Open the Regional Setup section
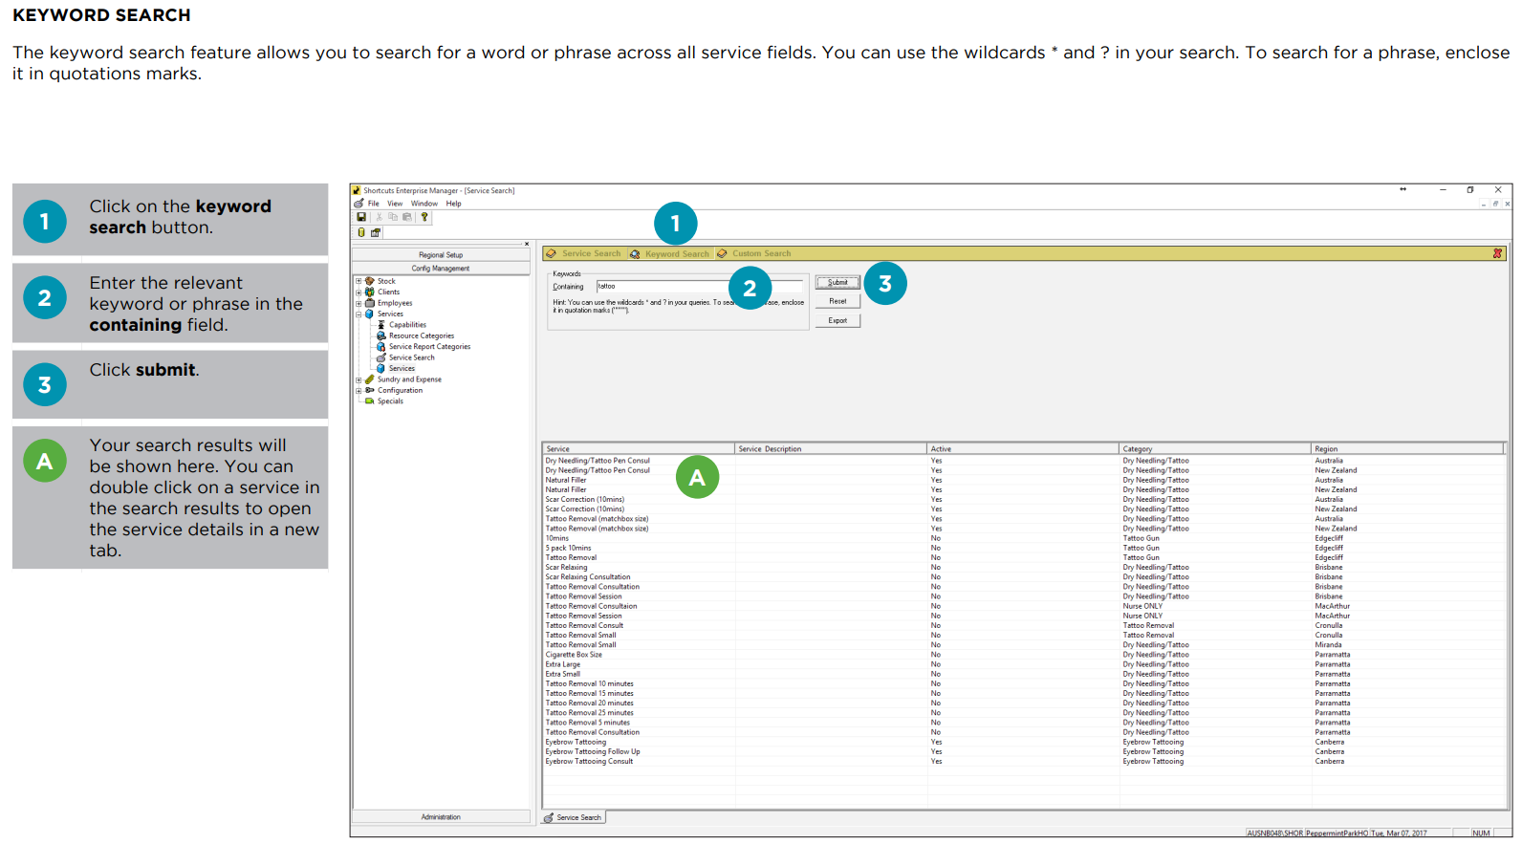The height and width of the screenshot is (844, 1522). pyautogui.click(x=441, y=255)
